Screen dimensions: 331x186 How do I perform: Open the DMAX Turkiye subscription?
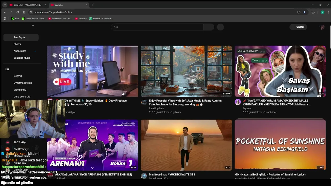(21, 149)
